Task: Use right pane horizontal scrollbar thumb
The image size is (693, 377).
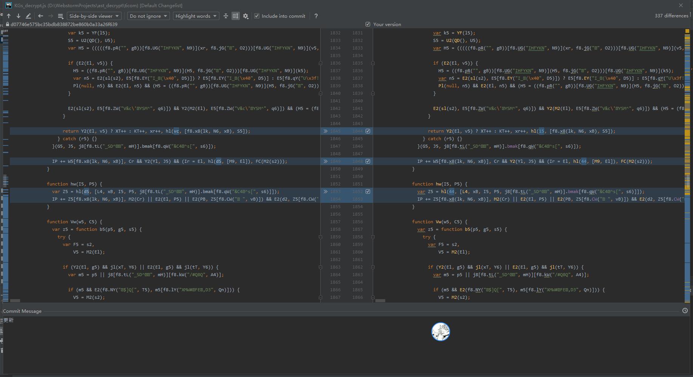Action: point(380,301)
